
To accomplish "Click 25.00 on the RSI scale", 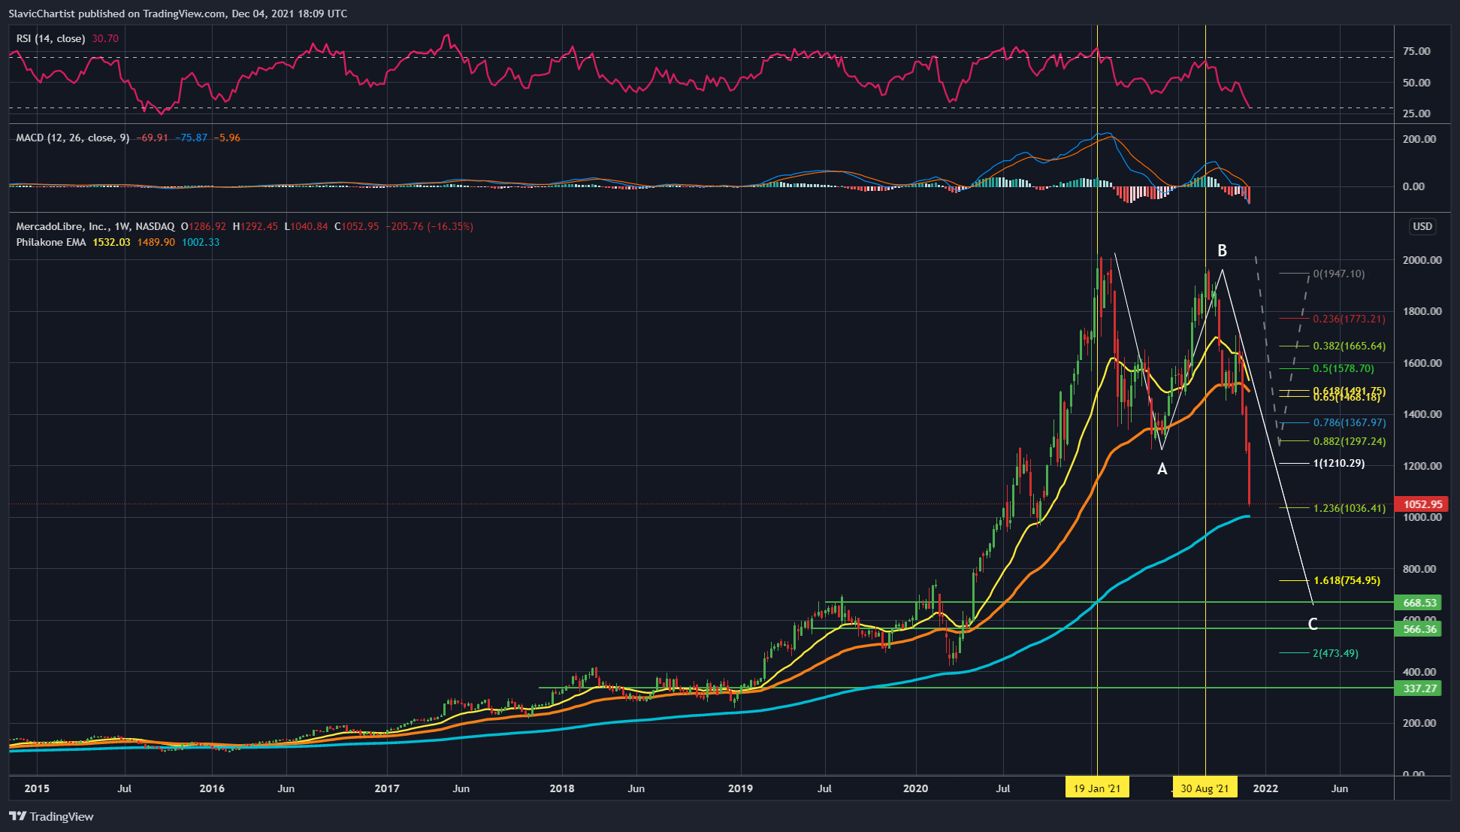I will pyautogui.click(x=1416, y=113).
